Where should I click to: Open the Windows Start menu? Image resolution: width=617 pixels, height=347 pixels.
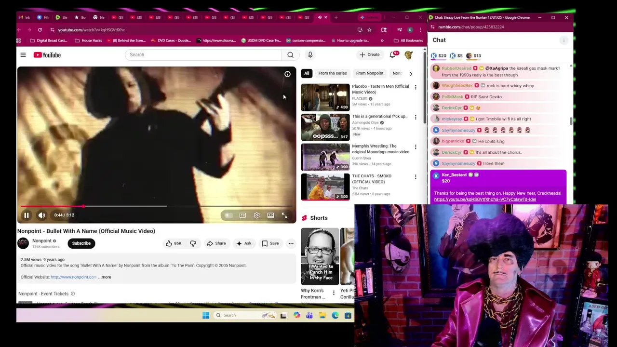pos(206,315)
